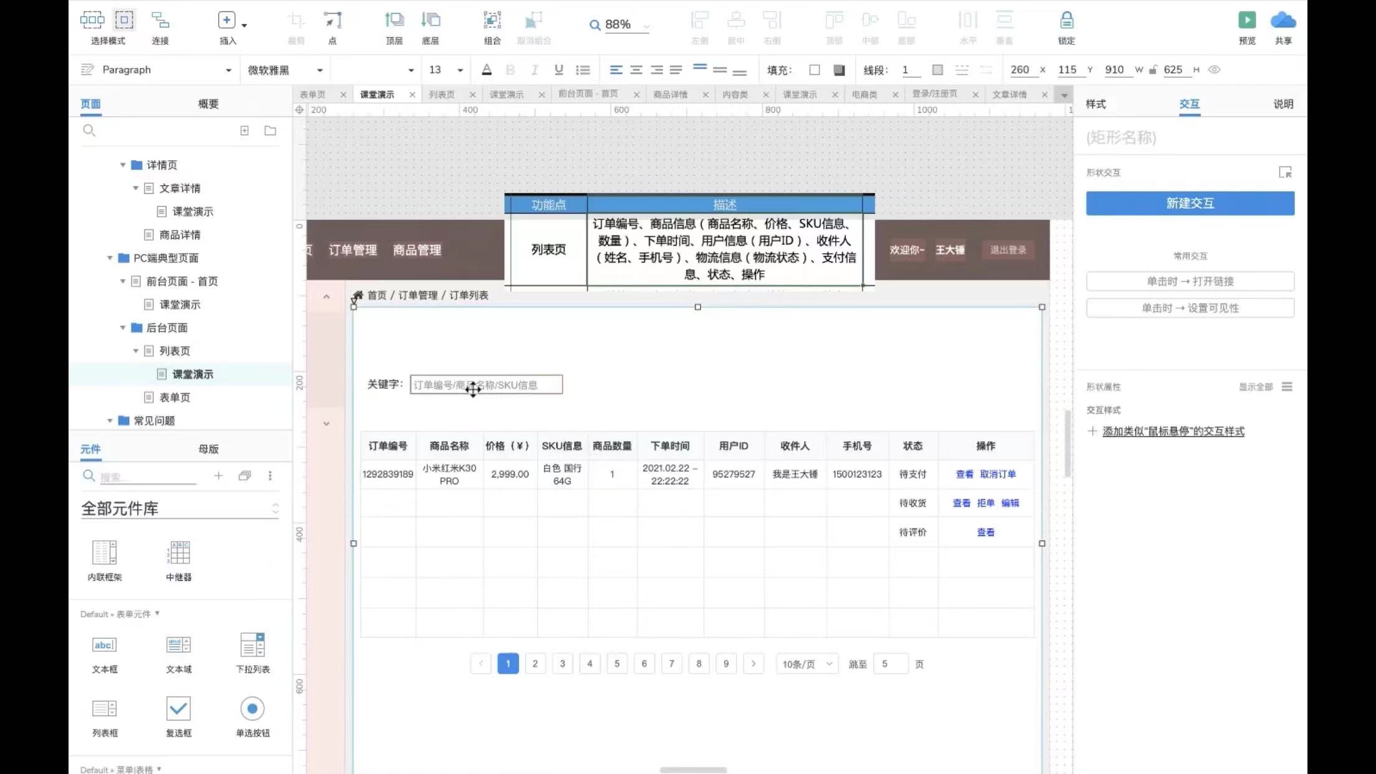
Task: Click the Group (组合) icon
Action: (x=492, y=21)
